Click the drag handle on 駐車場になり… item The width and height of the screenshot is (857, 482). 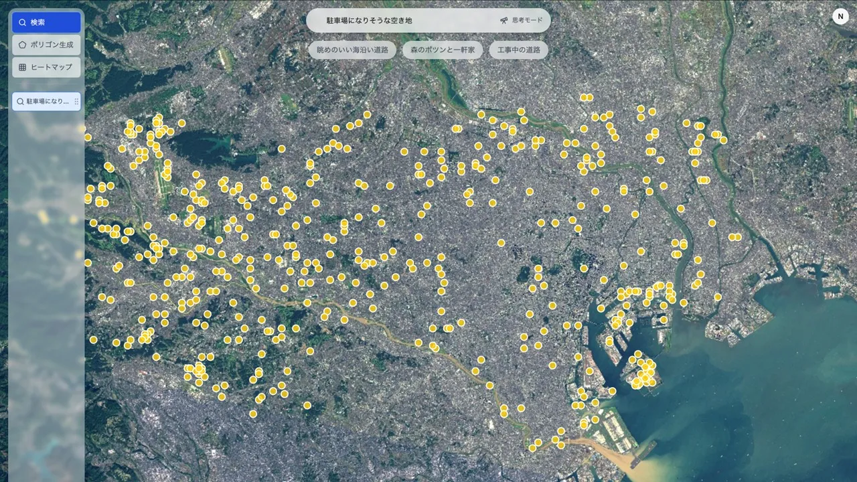click(76, 102)
